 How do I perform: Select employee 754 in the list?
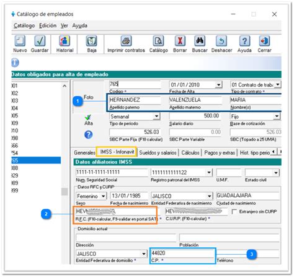click(36, 153)
